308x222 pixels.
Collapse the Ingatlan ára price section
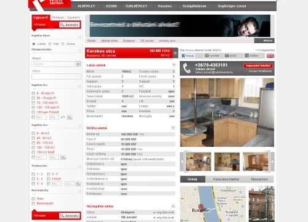[79, 86]
